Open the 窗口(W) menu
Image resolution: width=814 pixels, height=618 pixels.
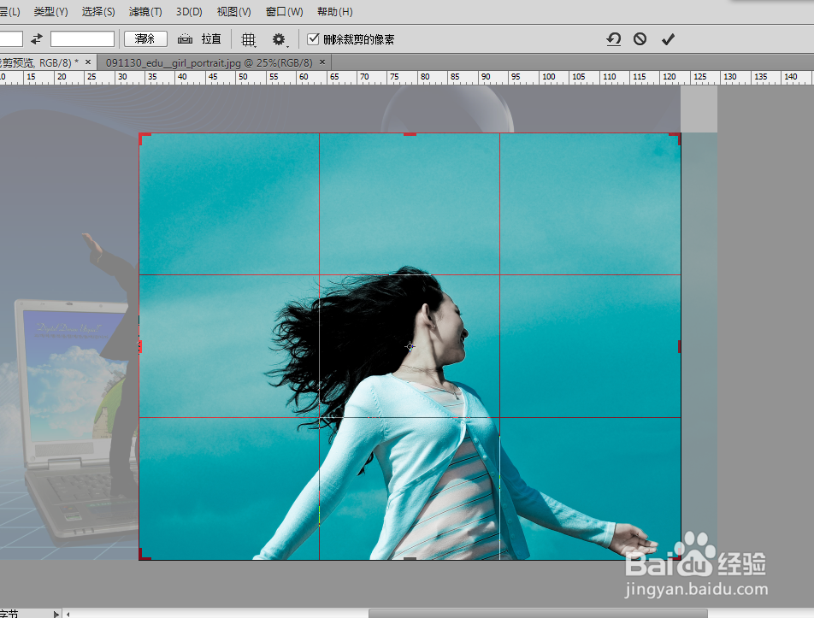pyautogui.click(x=284, y=11)
